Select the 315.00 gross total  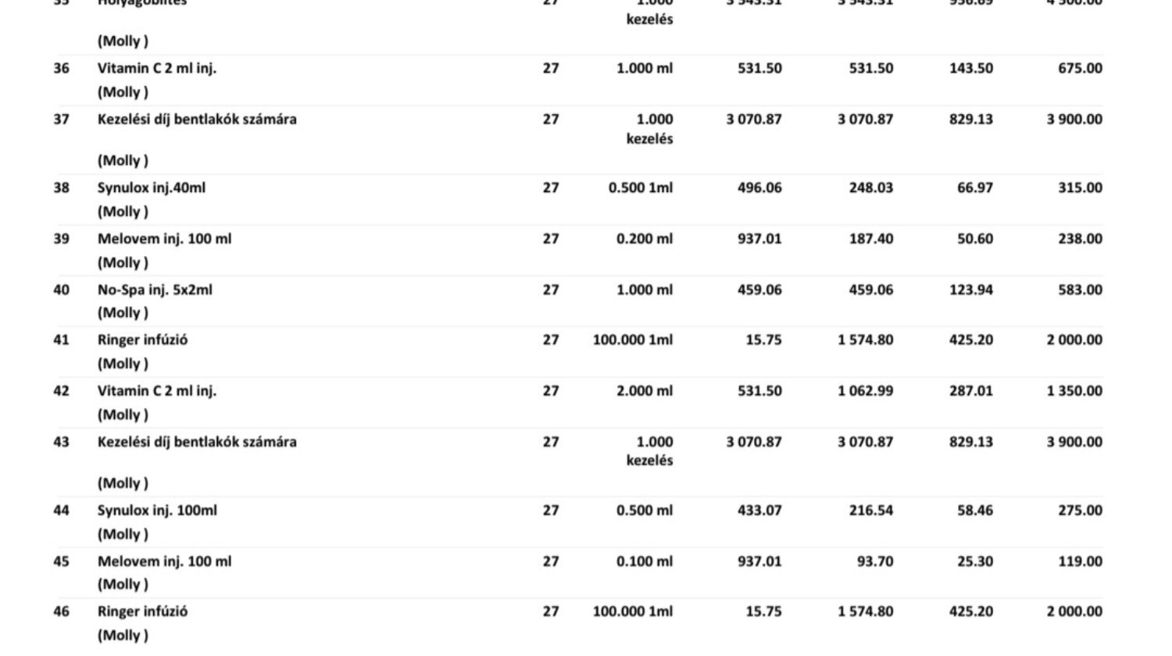1080,188
